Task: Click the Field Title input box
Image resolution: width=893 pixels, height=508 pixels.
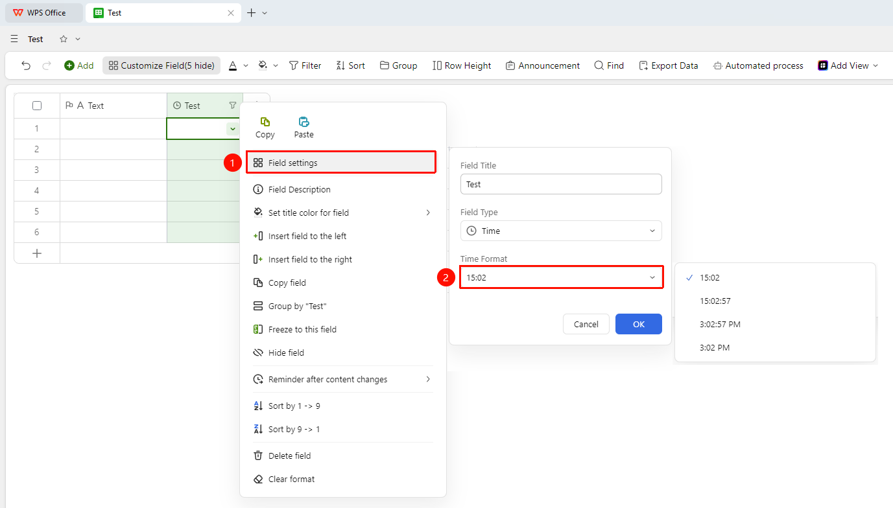Action: pos(561,184)
